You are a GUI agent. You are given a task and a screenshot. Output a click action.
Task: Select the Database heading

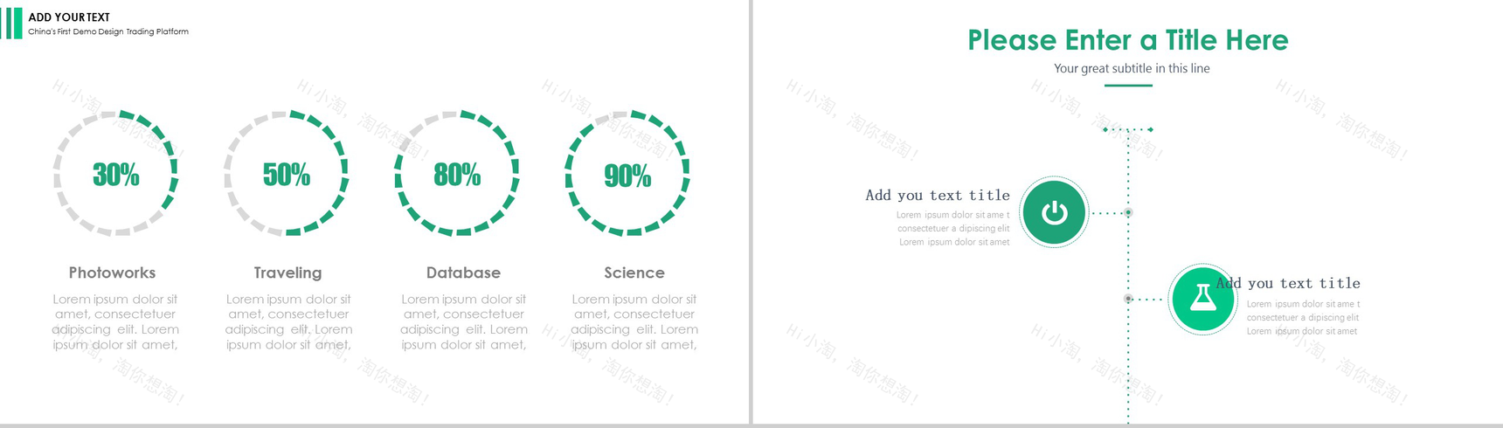coord(463,273)
